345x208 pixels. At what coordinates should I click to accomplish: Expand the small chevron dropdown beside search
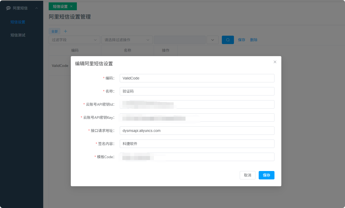[213, 40]
